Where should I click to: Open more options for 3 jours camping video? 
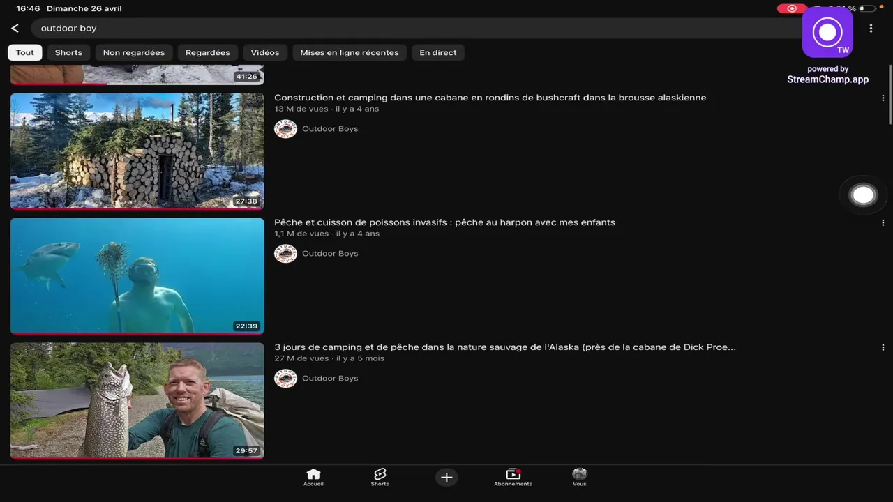[x=883, y=348]
